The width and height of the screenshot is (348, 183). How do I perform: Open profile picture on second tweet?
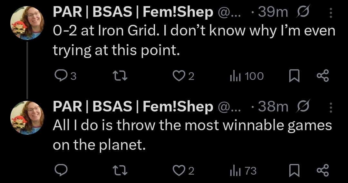tap(27, 118)
